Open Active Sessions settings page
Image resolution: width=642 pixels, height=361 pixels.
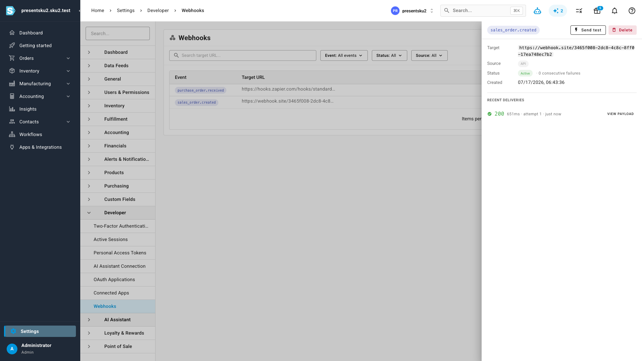[118, 239]
